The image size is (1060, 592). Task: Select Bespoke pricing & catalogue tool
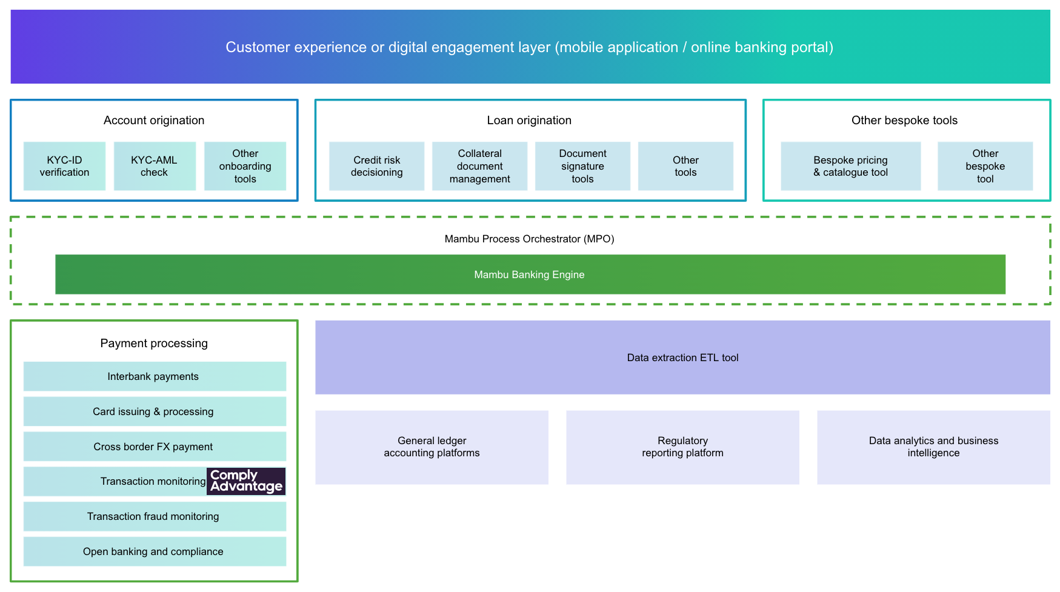point(850,166)
